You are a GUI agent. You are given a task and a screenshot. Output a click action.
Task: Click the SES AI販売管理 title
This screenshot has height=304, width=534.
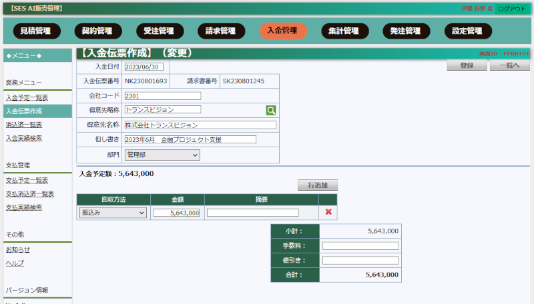[36, 9]
